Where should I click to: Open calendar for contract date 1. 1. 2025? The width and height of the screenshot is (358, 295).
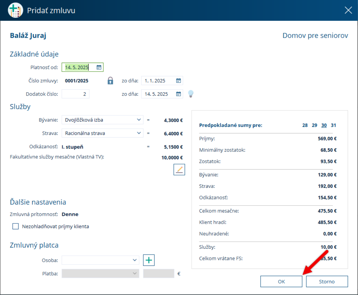click(179, 81)
